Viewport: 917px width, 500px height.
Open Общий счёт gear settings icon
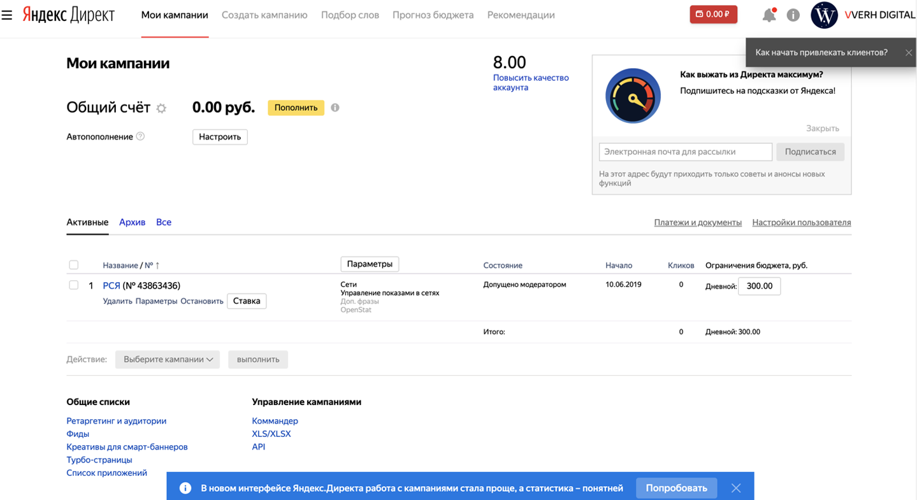pyautogui.click(x=161, y=108)
